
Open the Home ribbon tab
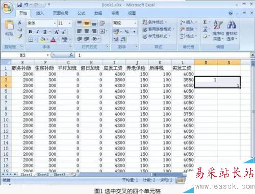(23, 13)
